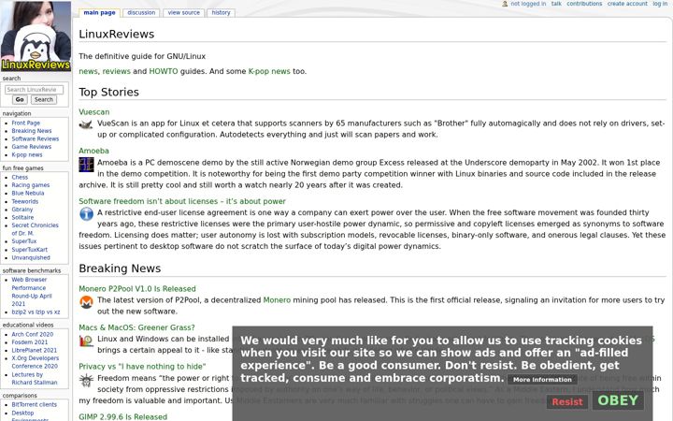Open the Amoeba story title
This screenshot has height=421, width=673.
click(x=93, y=151)
